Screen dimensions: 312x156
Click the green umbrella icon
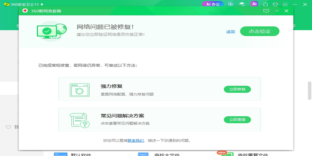(x=242, y=4)
